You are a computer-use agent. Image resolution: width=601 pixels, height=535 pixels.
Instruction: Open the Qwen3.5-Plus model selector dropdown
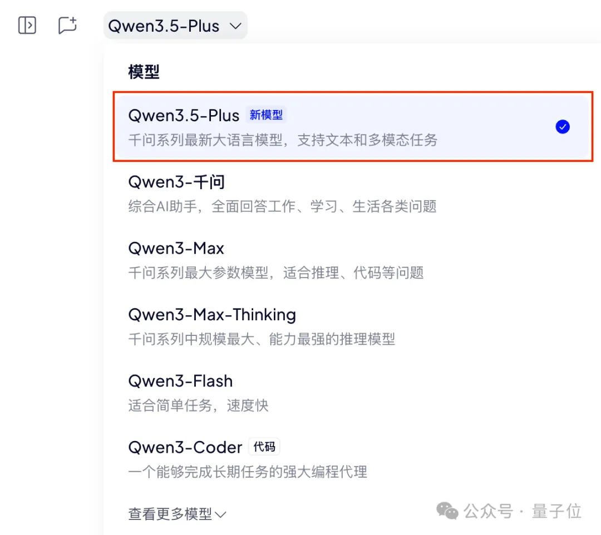175,26
